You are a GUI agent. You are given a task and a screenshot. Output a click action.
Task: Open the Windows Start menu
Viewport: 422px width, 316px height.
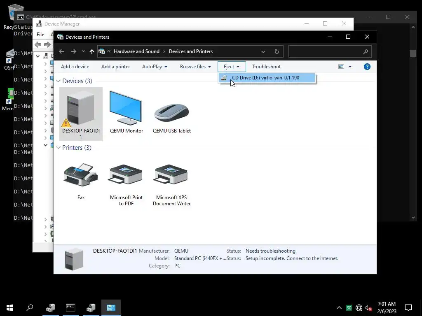[10, 308]
